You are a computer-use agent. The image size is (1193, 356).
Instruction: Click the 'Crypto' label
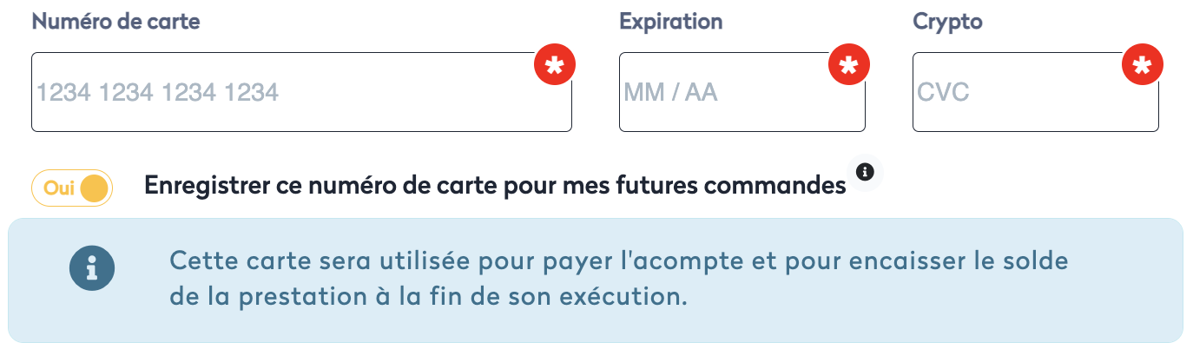point(947,22)
